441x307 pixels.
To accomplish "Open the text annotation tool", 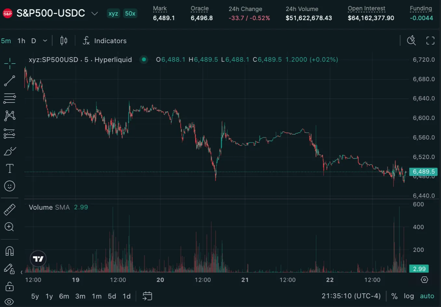I will [9, 168].
